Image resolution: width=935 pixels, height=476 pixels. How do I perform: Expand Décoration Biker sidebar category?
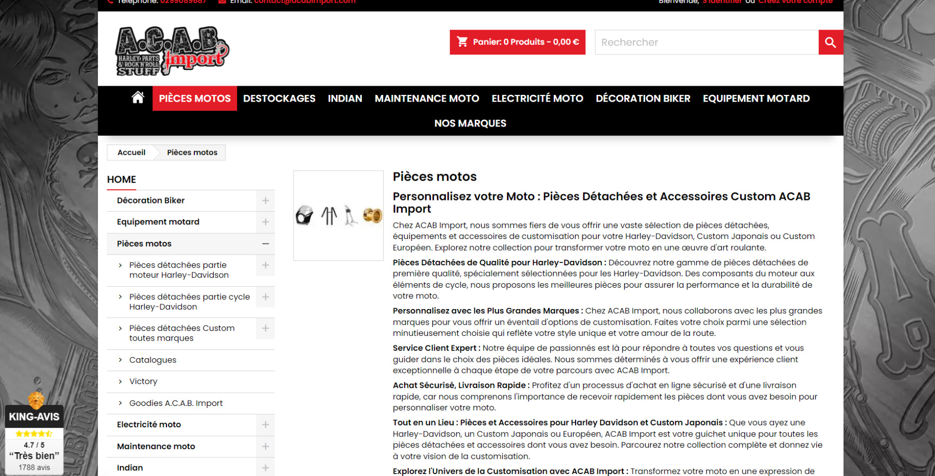point(265,201)
